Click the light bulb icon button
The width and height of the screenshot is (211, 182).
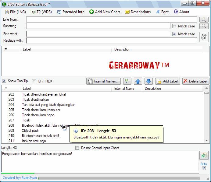click(x=127, y=81)
